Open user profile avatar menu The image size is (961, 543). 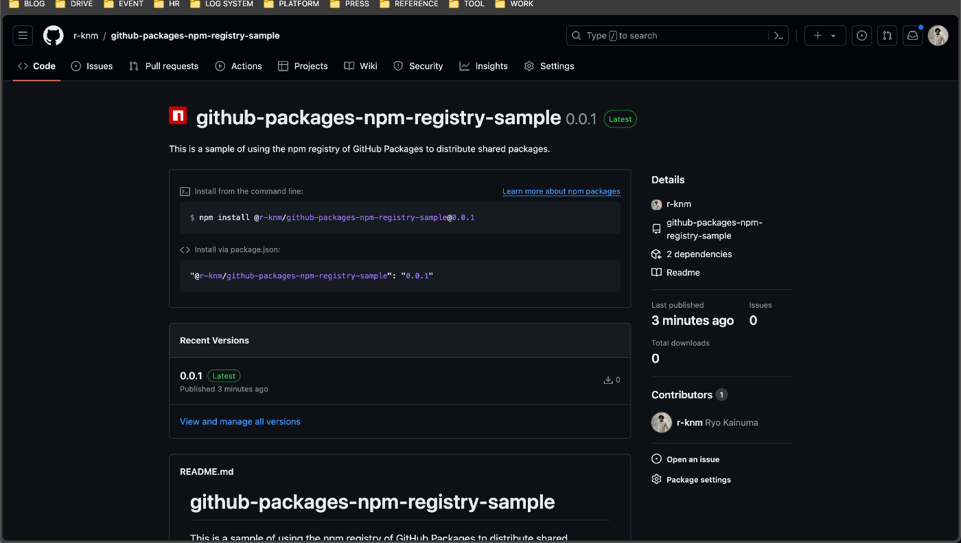(938, 36)
